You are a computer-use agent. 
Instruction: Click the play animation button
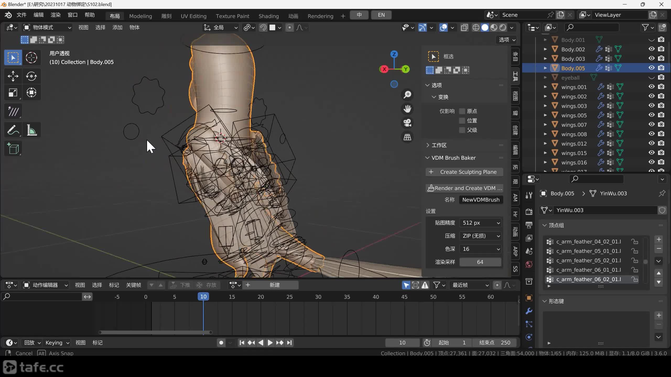(x=270, y=343)
